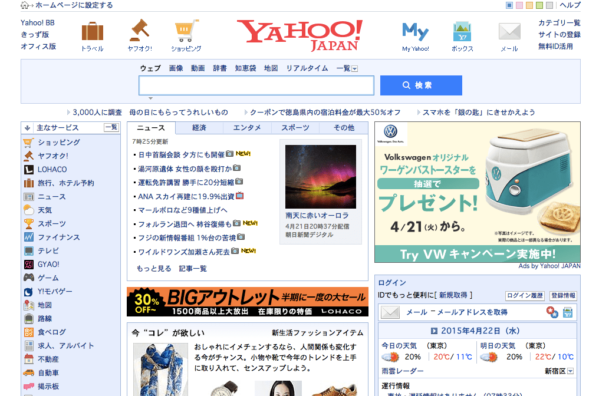The height and width of the screenshot is (396, 599).
Task: Open headline マールボロなど9種値上げへ
Action: coord(183,210)
